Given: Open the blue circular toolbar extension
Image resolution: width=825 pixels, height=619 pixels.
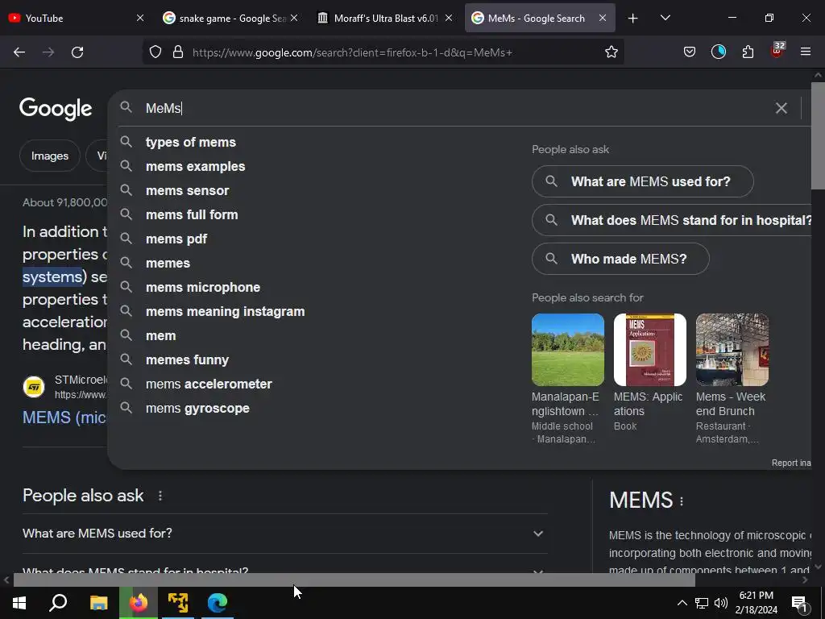Looking at the screenshot, I should pos(718,52).
